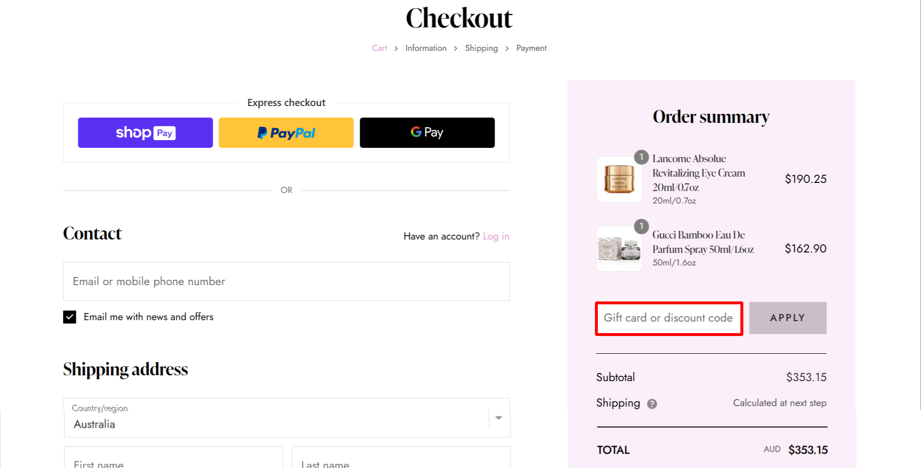Apply the gift card or discount code
Image resolution: width=921 pixels, height=468 pixels.
[787, 318]
